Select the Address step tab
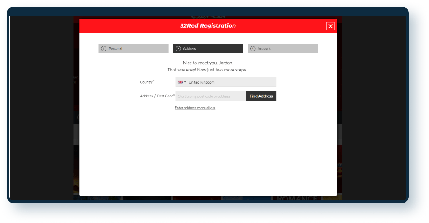Image resolution: width=429 pixels, height=223 pixels. 208,48
